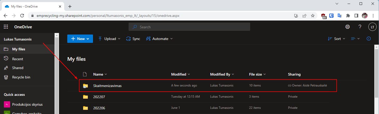Expand the Automate menu
The image size is (379, 114).
point(159,39)
